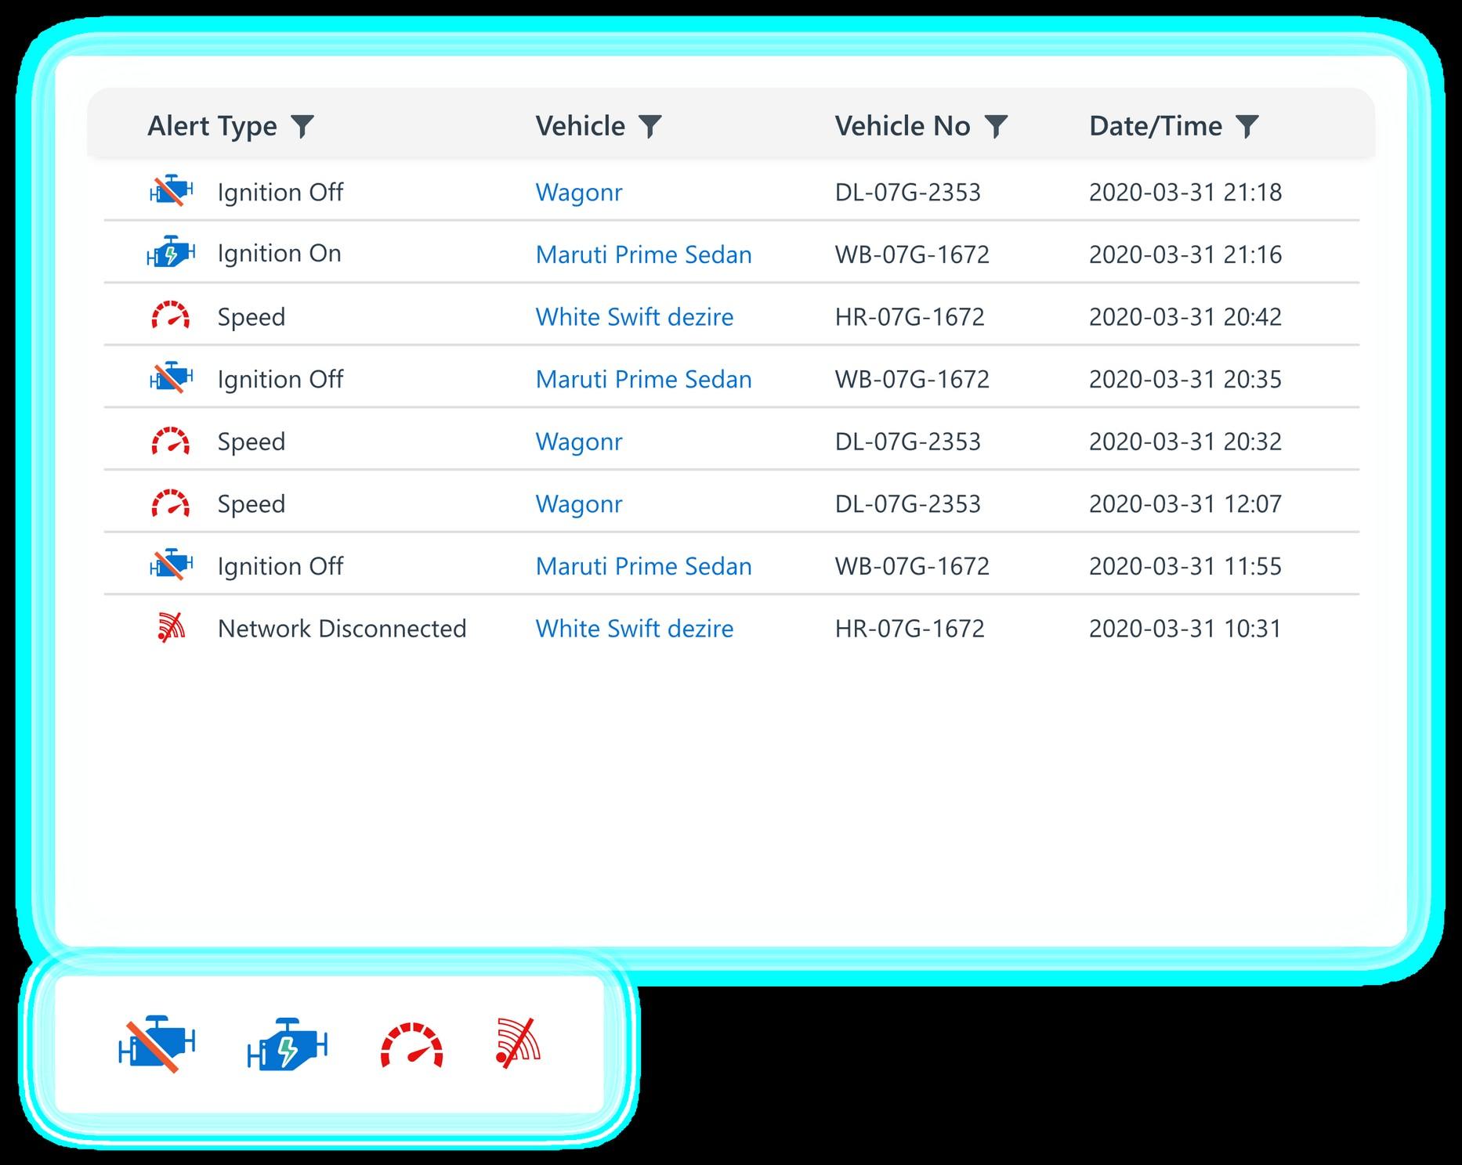Open Maruti Prime Sedan link at 21:16
Viewport: 1462px width, 1165px height.
coord(644,254)
